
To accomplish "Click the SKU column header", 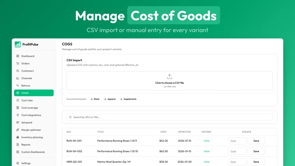I will coord(69,132).
